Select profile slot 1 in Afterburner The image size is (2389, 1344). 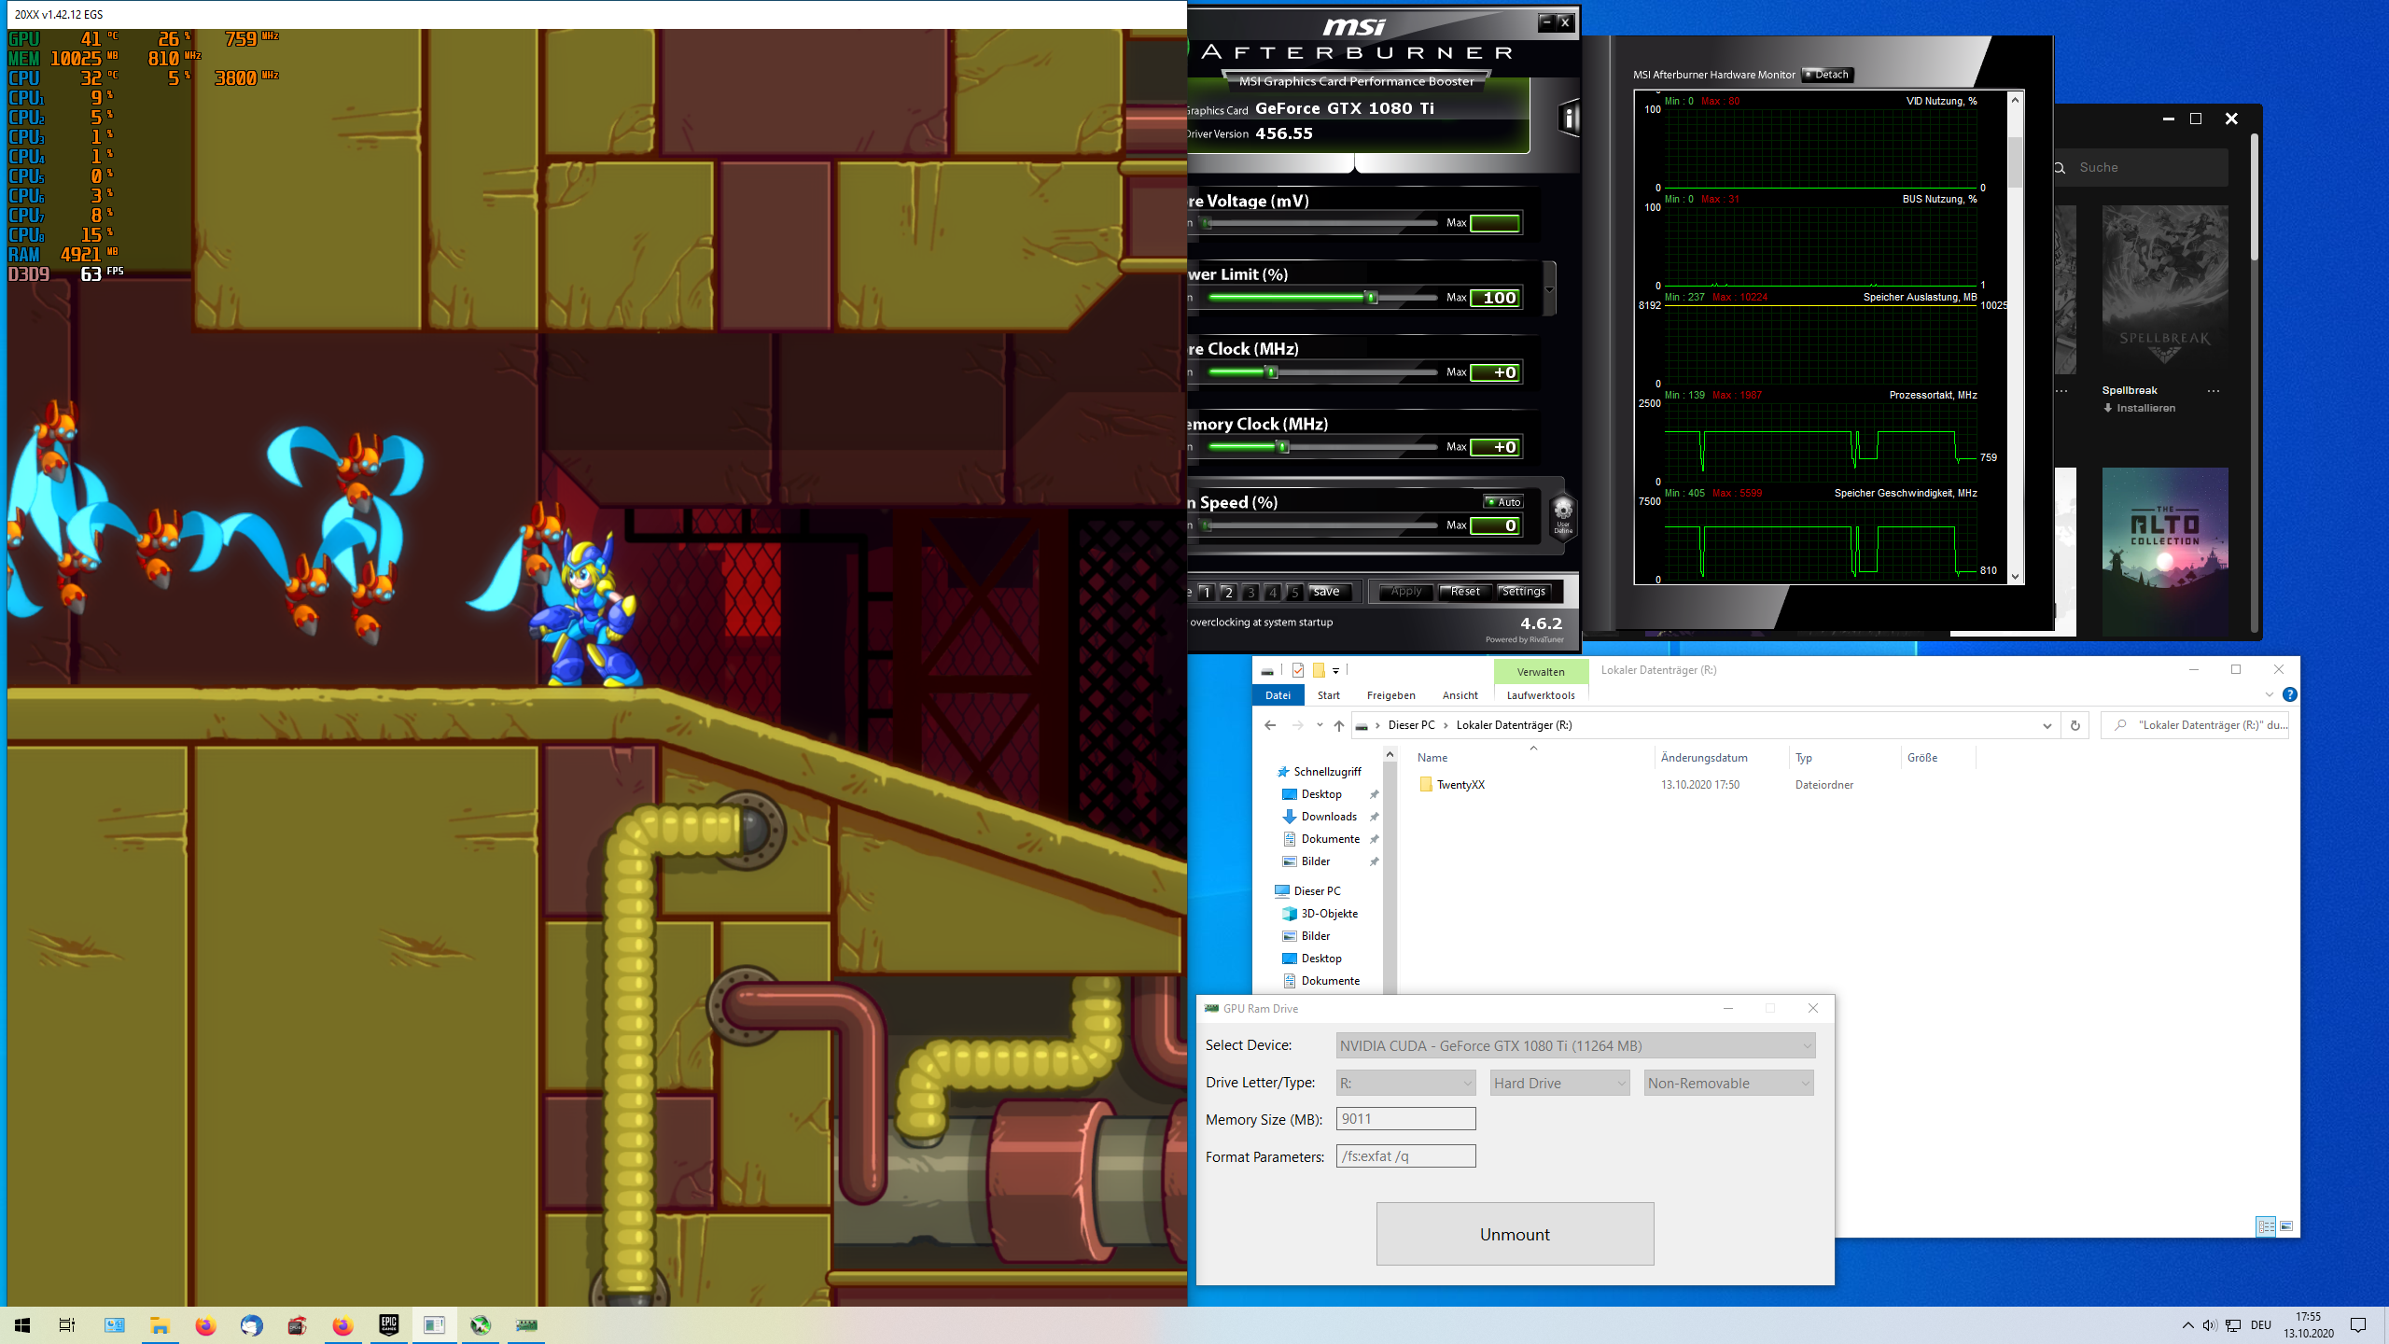coord(1207,592)
